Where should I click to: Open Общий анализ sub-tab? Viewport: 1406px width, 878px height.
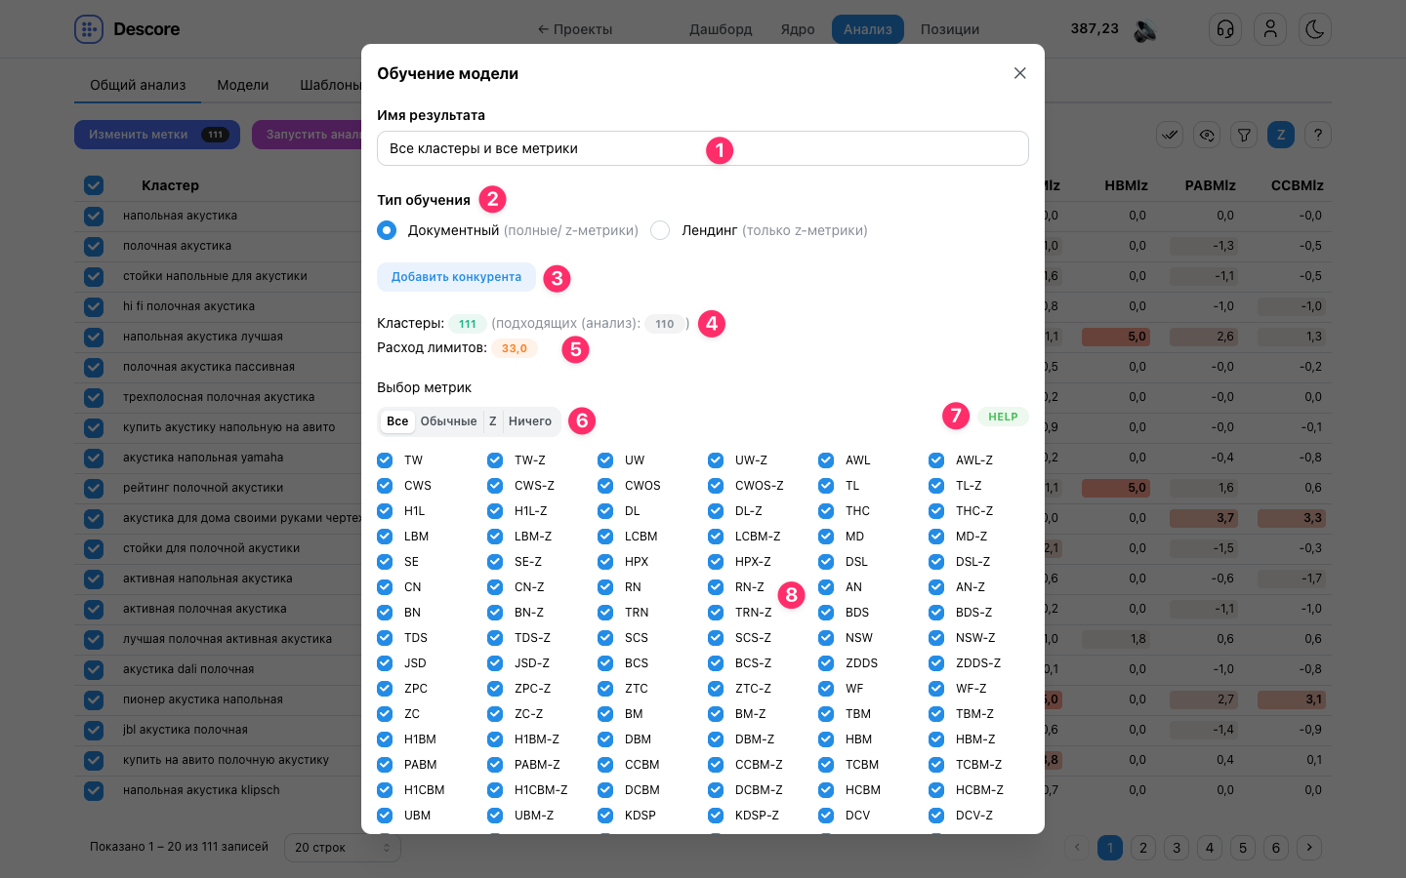tap(138, 85)
